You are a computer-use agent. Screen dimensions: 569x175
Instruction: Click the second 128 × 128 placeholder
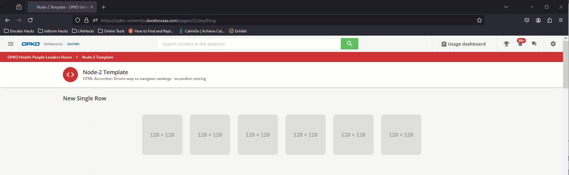pyautogui.click(x=210, y=135)
